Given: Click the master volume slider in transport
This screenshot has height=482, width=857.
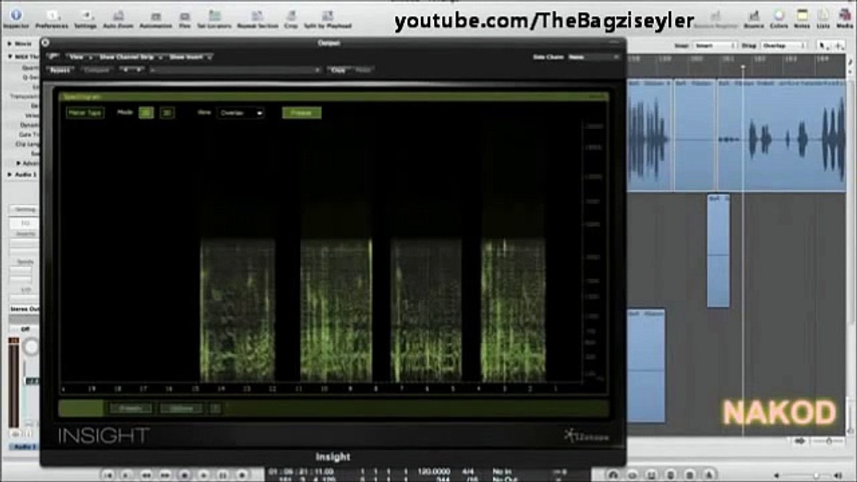Looking at the screenshot, I should [815, 475].
